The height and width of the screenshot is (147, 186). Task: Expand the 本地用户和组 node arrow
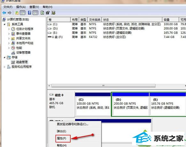(x=9, y=43)
